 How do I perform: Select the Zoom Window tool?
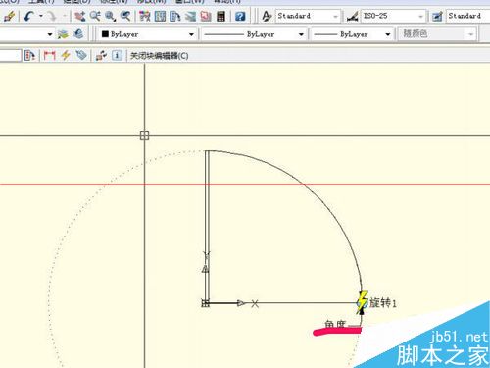coord(110,16)
